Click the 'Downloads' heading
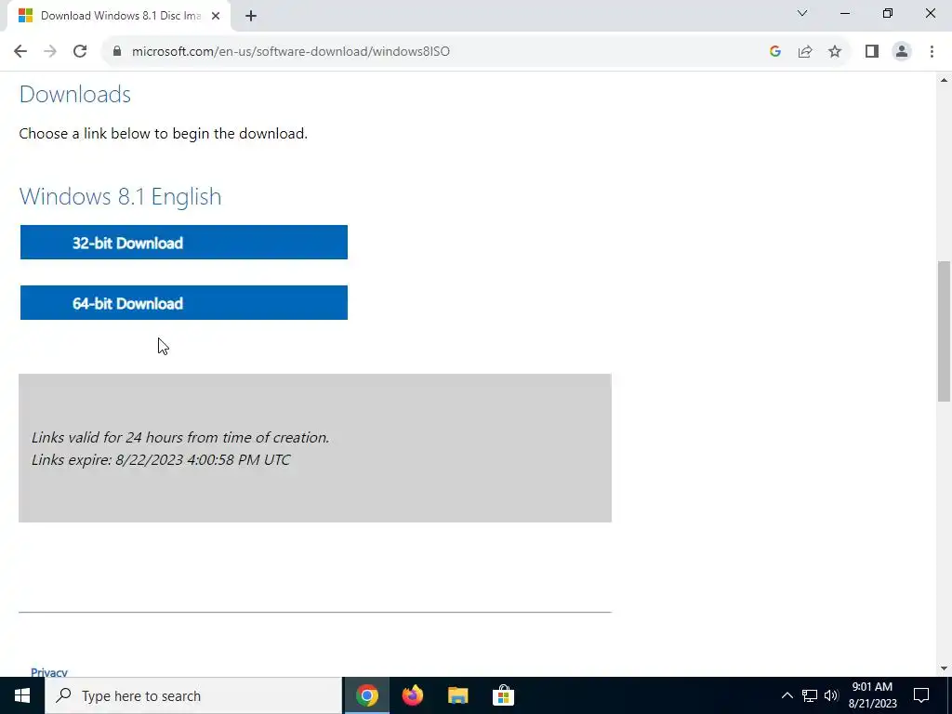 [74, 94]
